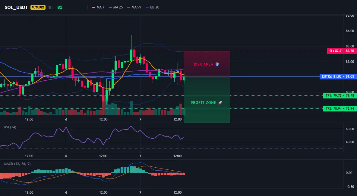Click the 85.00 price axis label
The width and height of the screenshot is (357, 196).
pos(350,16)
